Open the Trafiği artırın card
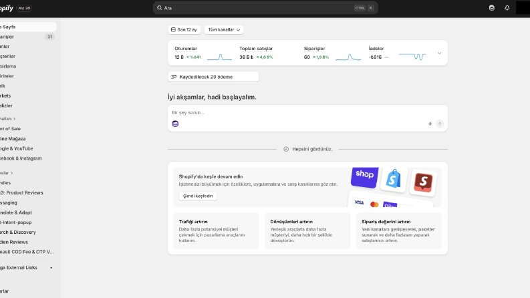 pyautogui.click(x=216, y=231)
